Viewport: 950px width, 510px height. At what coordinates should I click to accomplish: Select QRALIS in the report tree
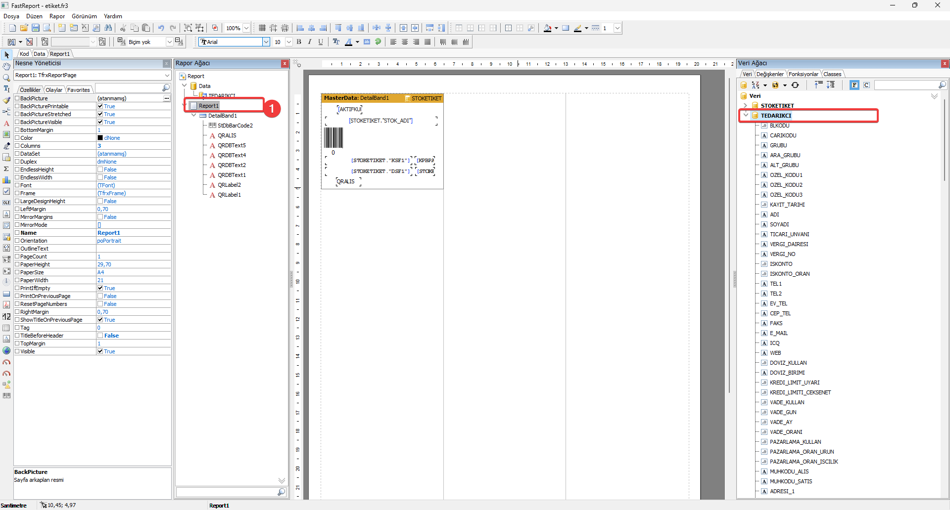coord(227,135)
